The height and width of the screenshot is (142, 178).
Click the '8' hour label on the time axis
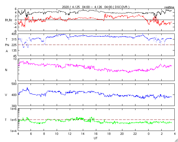(44, 134)
